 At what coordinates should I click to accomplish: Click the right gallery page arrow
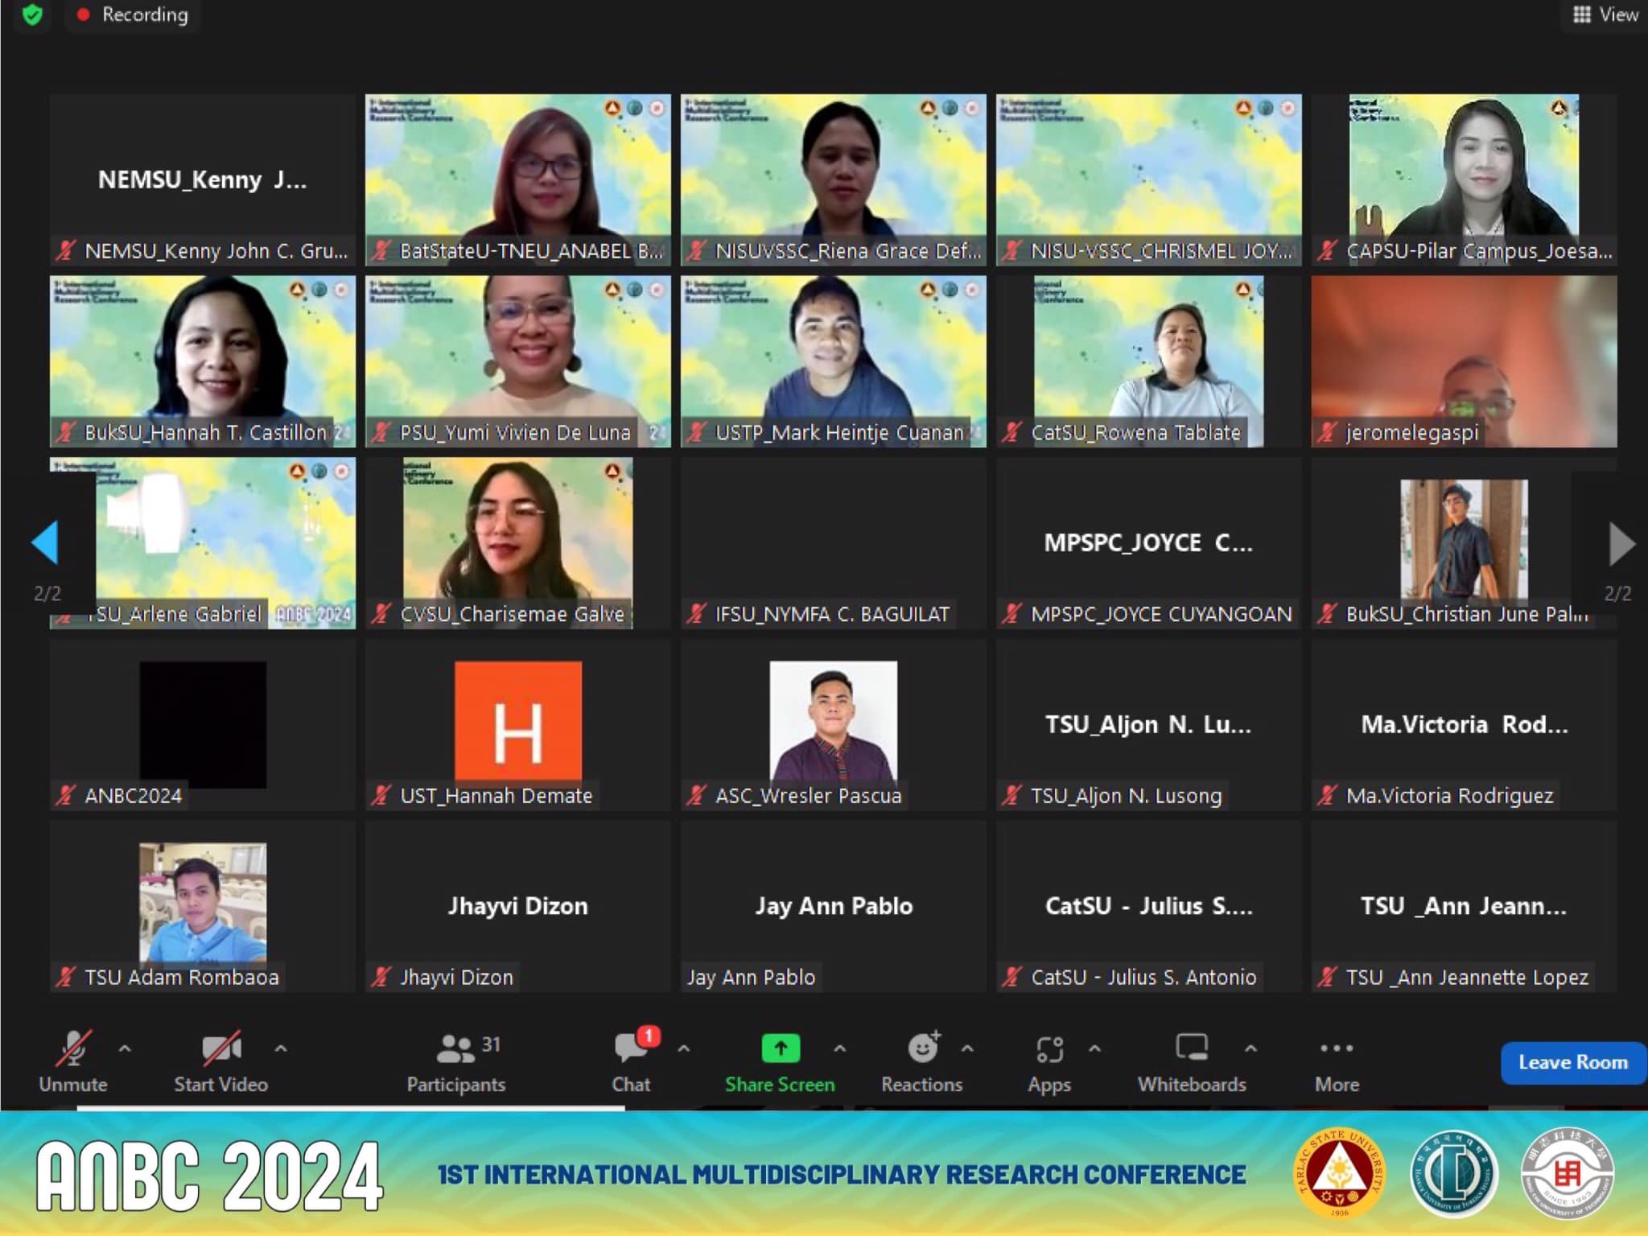pyautogui.click(x=1621, y=544)
